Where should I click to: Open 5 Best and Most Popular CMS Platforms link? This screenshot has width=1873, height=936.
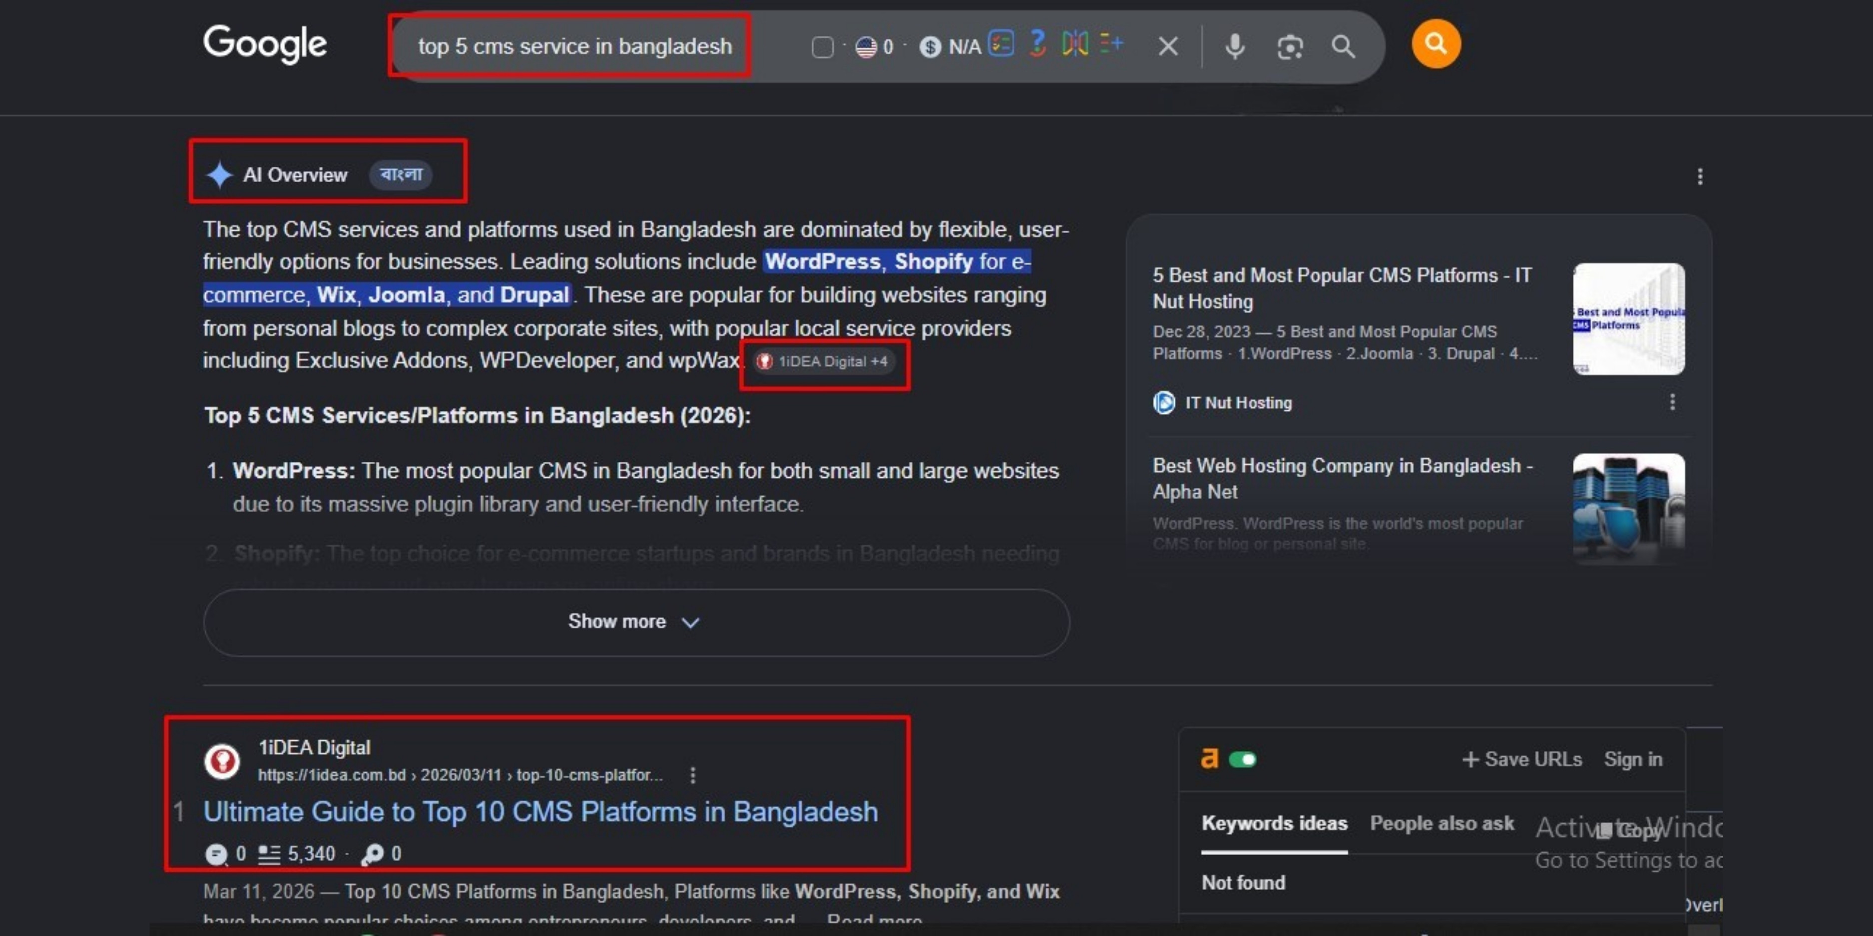click(1342, 288)
